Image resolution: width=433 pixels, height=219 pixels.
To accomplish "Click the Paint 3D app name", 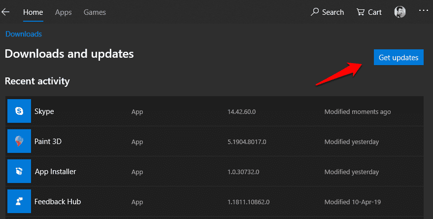I will [x=48, y=142].
